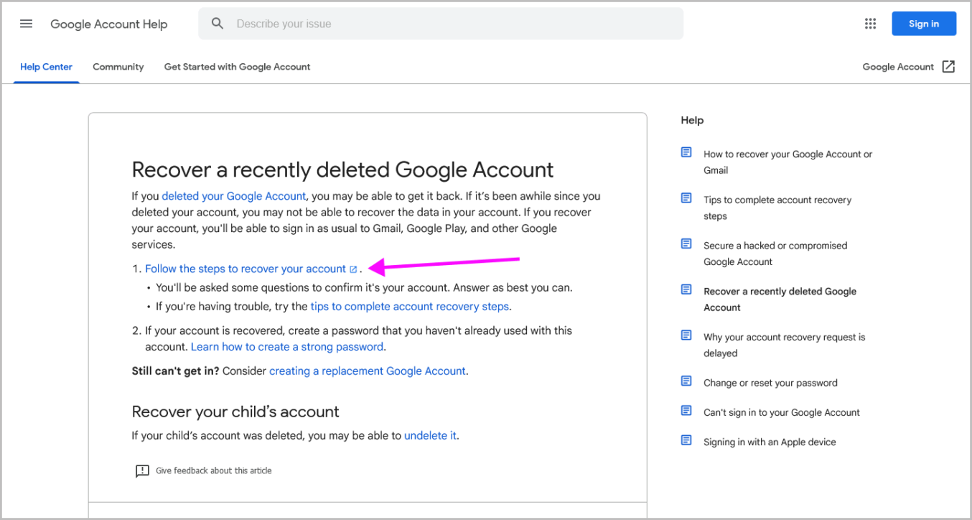Click article icon beside Tips to complete recovery

tap(686, 198)
